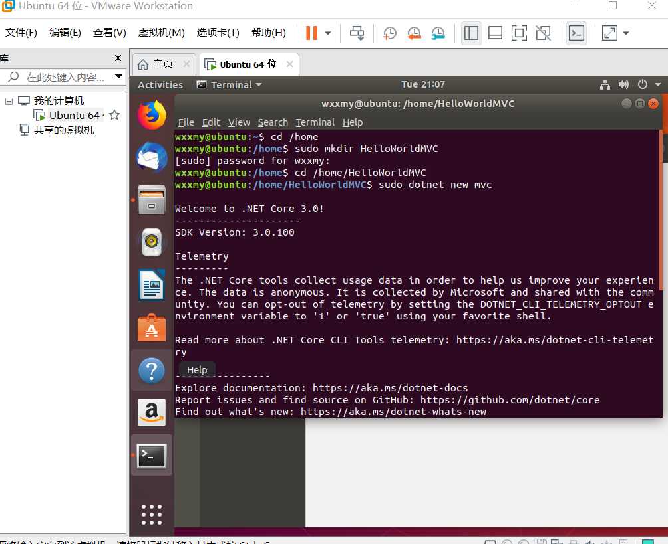Close the terminal window
The image size is (668, 544).
653,104
